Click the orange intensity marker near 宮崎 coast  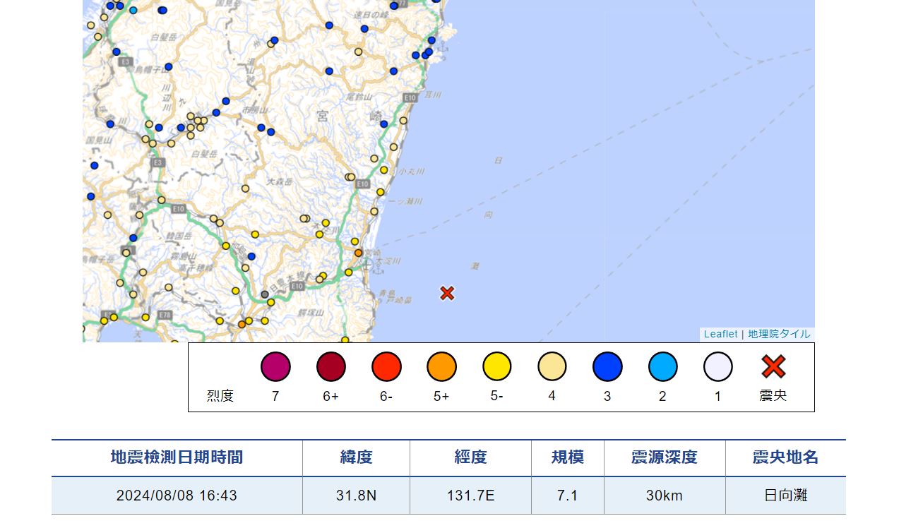pyautogui.click(x=358, y=253)
